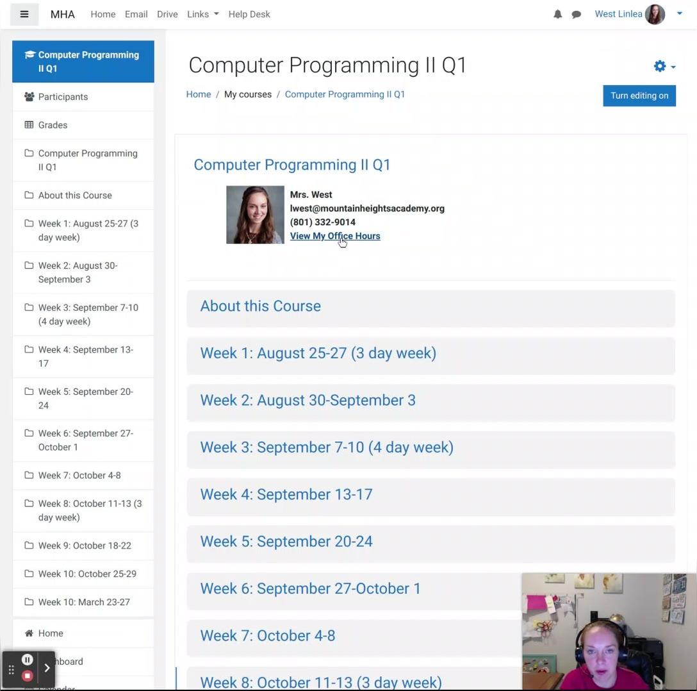Expand the recorder toolbar arrow

point(47,668)
